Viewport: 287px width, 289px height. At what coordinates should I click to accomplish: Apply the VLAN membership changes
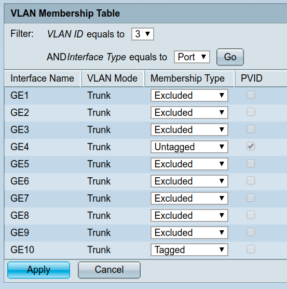click(38, 270)
